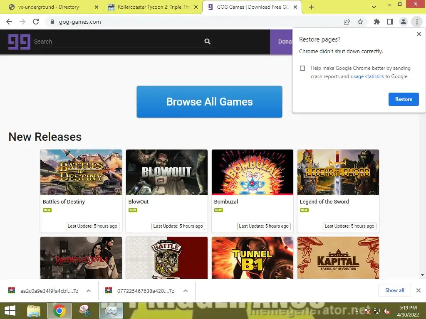The image size is (426, 319).
Task: Click Browse All Games button
Action: pyautogui.click(x=209, y=102)
